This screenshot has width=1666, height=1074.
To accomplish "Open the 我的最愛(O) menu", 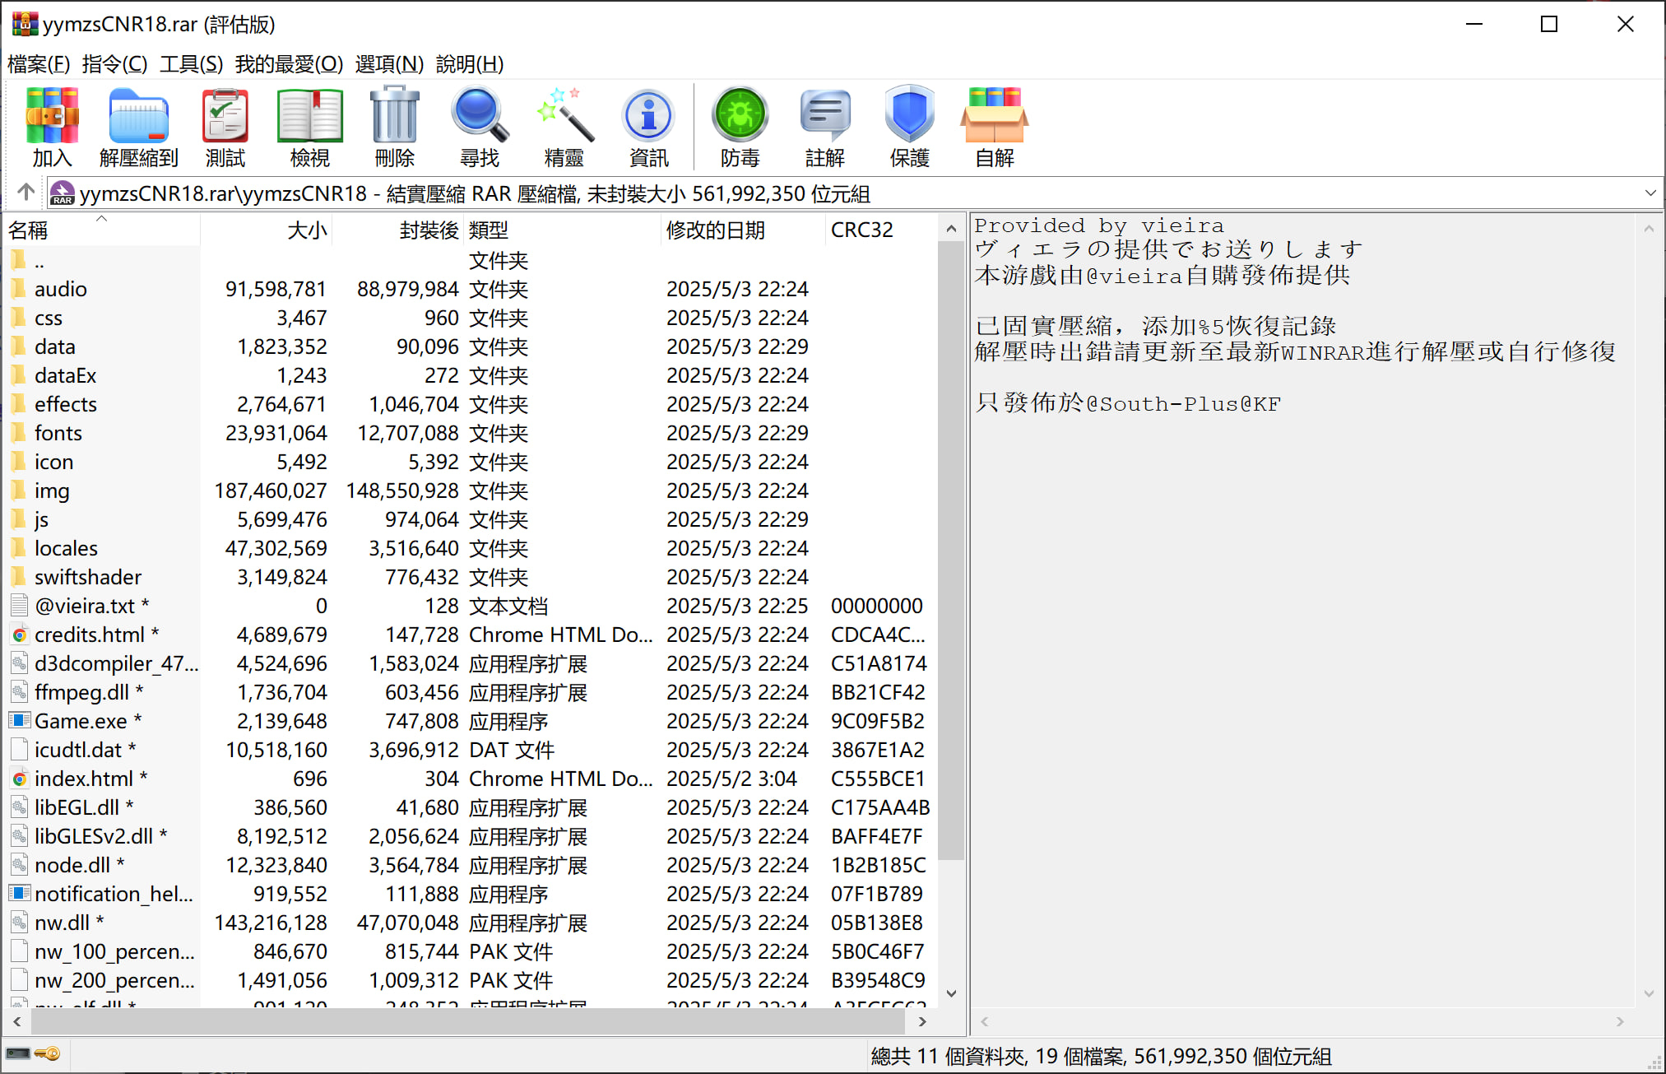I will click(289, 63).
